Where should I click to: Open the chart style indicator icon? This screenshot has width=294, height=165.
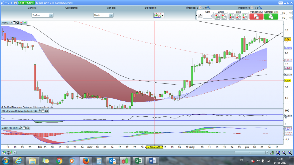coord(157,15)
